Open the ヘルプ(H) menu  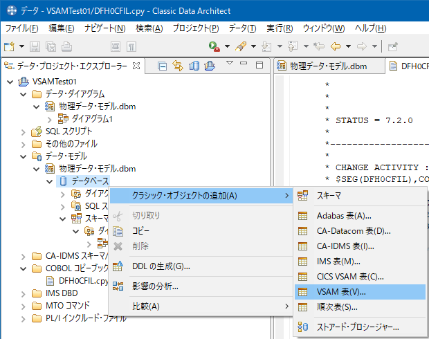371,28
